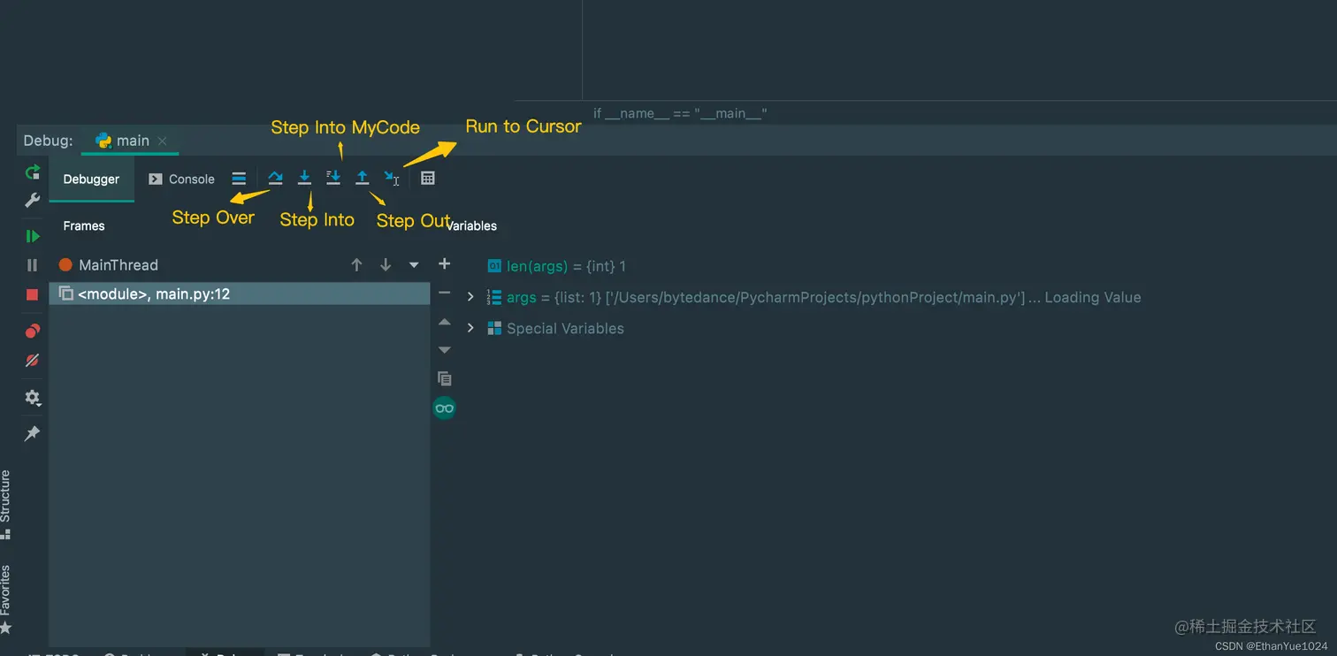Move watch down in Variables toolbar

click(x=445, y=350)
